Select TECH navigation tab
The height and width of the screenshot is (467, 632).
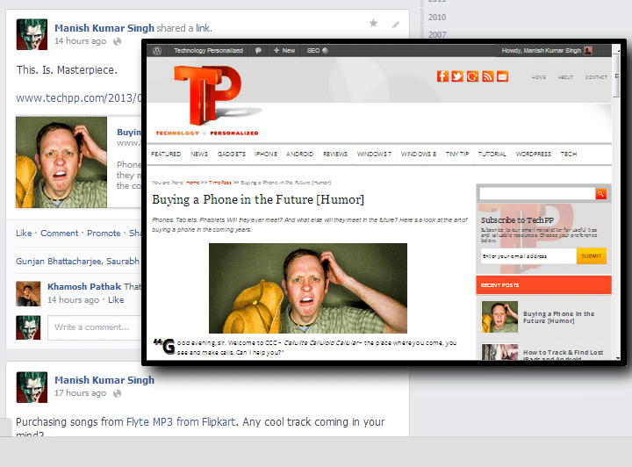569,154
